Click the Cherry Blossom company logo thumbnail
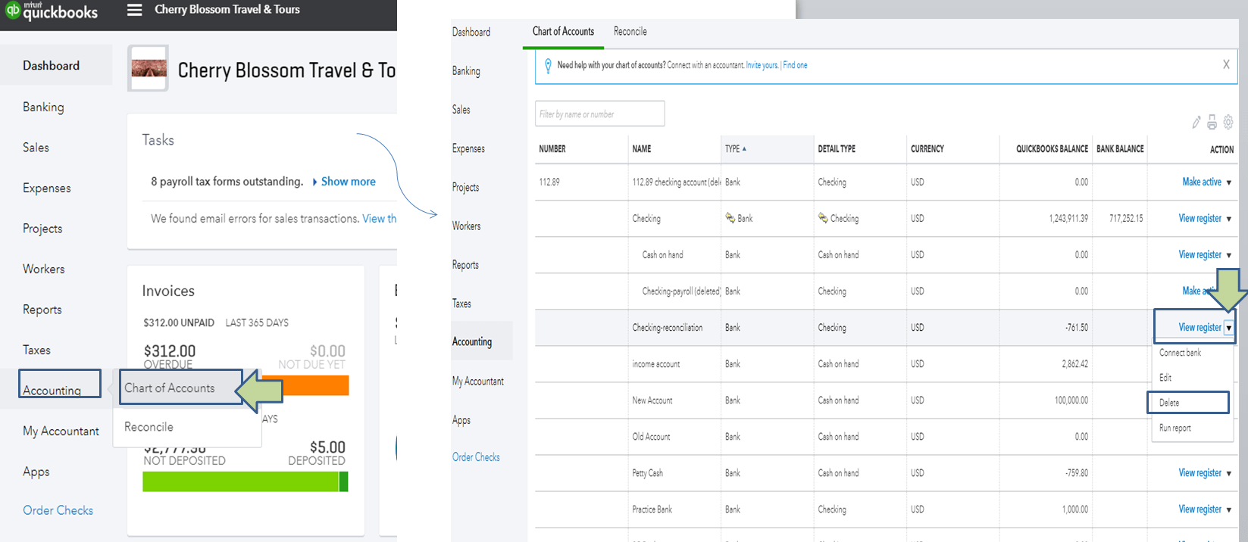1248x542 pixels. tap(149, 68)
